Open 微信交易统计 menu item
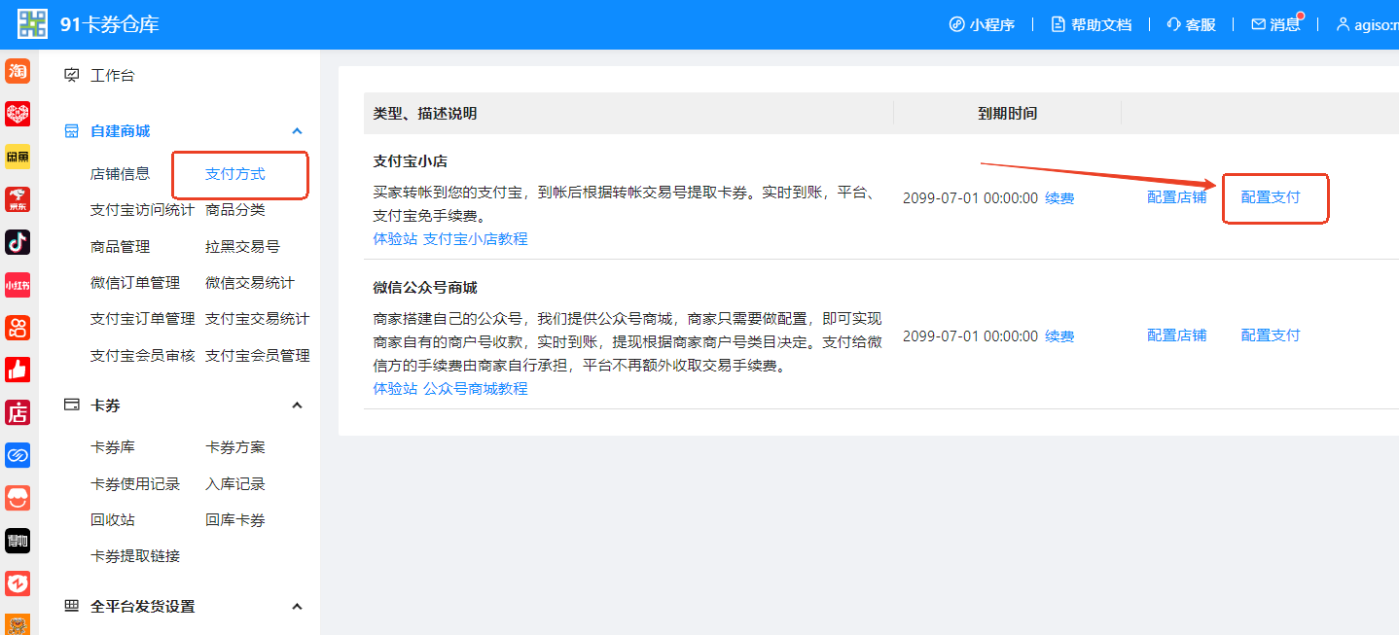The height and width of the screenshot is (635, 1399). pos(250,283)
